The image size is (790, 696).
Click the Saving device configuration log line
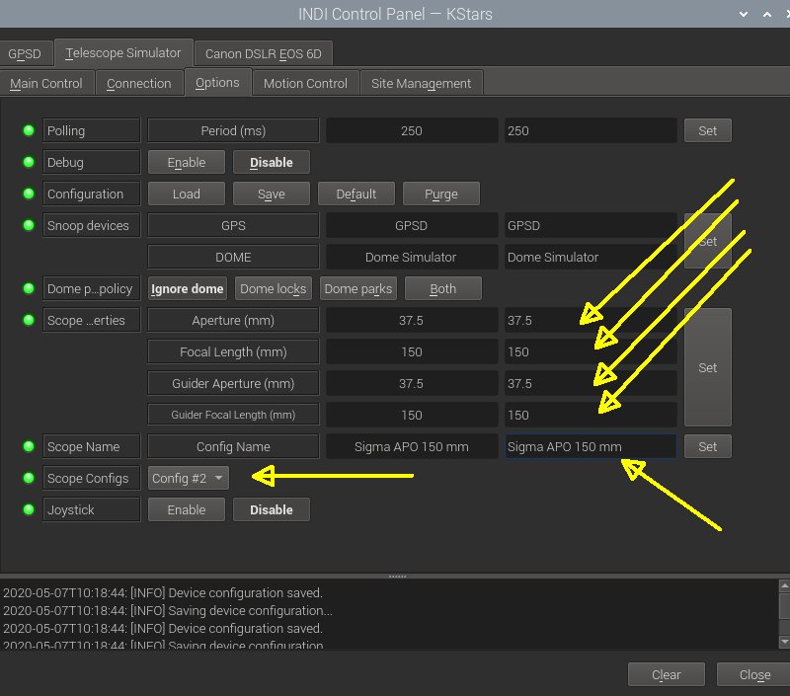(x=168, y=610)
